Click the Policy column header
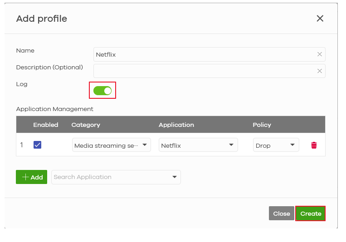The width and height of the screenshot is (346, 242). [x=262, y=125]
